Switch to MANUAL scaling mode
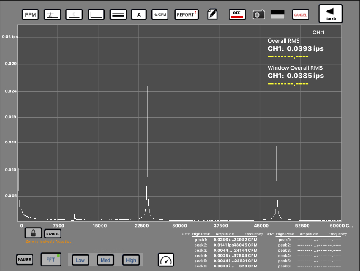Screen dimensions: 360x271 point(52,234)
